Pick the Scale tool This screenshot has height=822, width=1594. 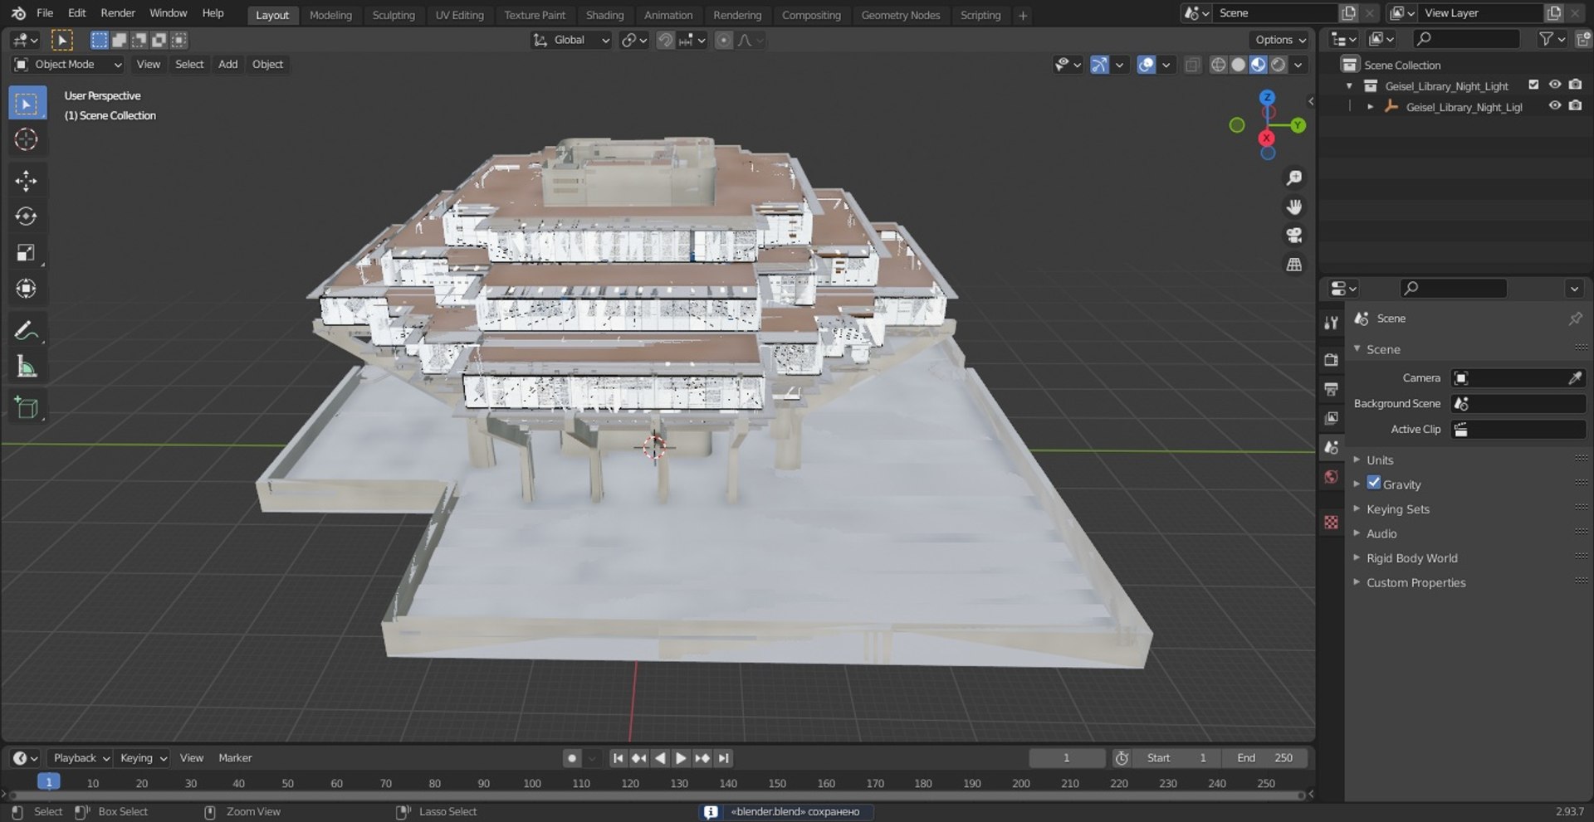[x=27, y=253]
